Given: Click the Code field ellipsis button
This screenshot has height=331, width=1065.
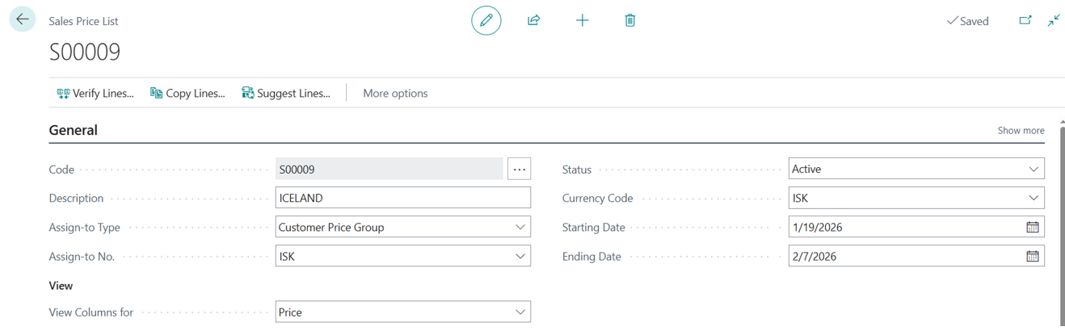Looking at the screenshot, I should point(519,170).
